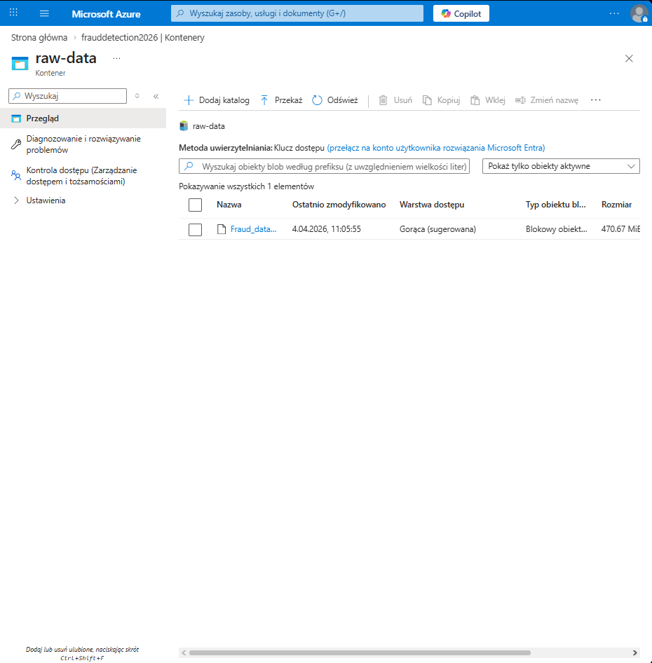
Task: Click the Microsoft Azure logo text
Action: 106,14
